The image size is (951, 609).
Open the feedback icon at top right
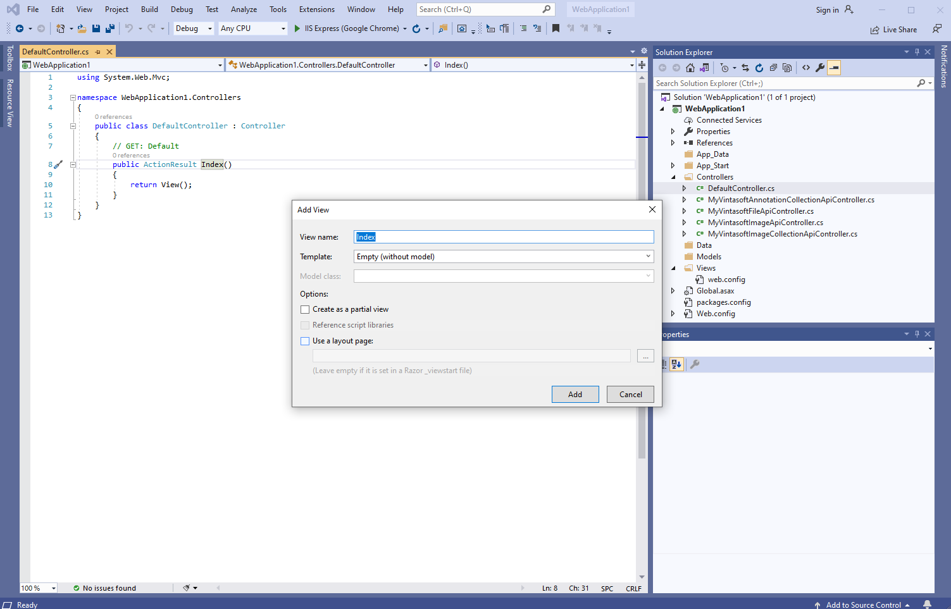(x=937, y=28)
